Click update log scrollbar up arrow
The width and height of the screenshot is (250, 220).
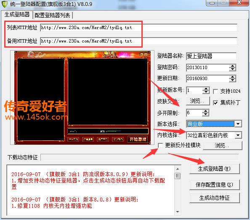178,169
